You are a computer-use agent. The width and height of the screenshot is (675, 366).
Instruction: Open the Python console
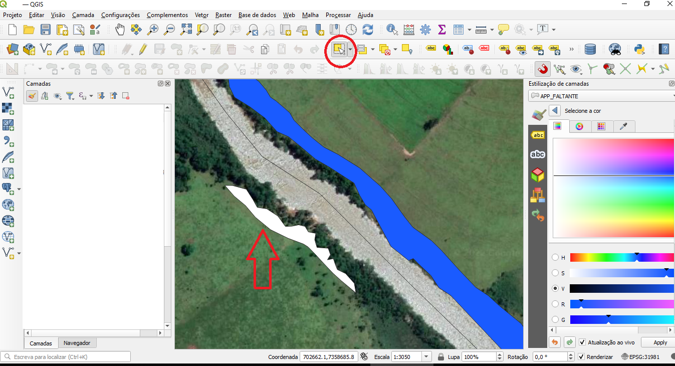(639, 49)
